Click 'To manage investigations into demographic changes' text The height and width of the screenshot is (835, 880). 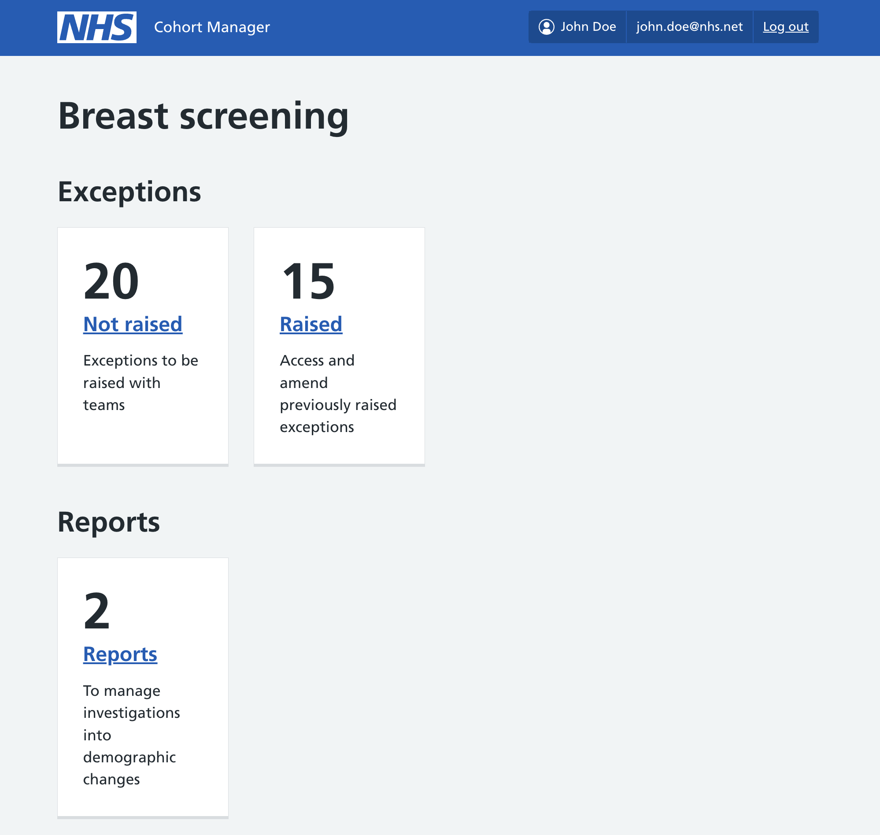pos(131,735)
